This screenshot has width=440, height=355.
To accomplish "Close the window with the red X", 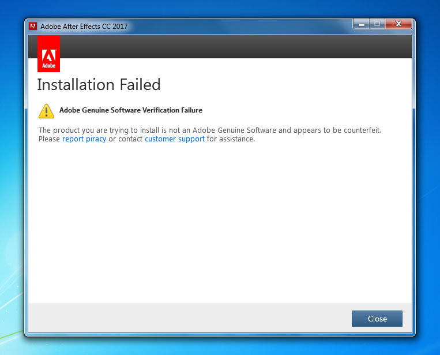I will [398, 24].
